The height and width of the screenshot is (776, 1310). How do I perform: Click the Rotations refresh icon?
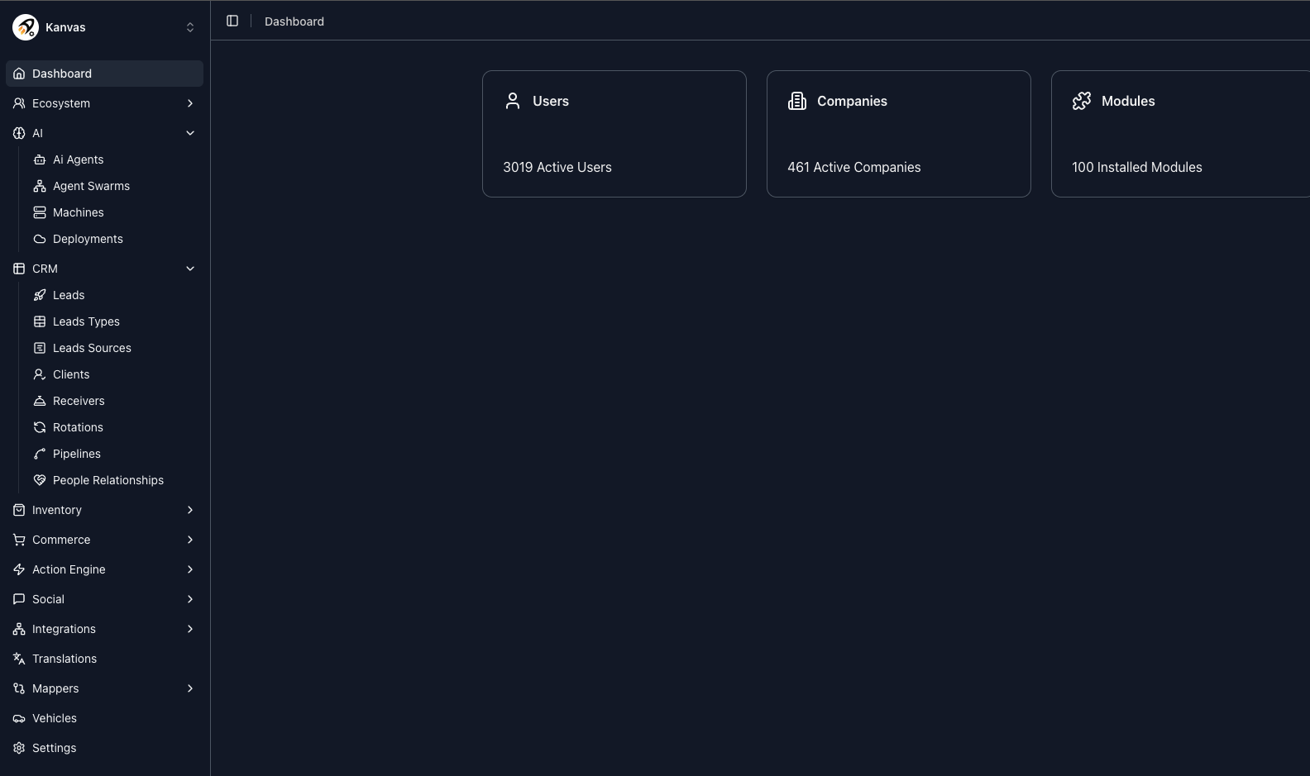(40, 427)
